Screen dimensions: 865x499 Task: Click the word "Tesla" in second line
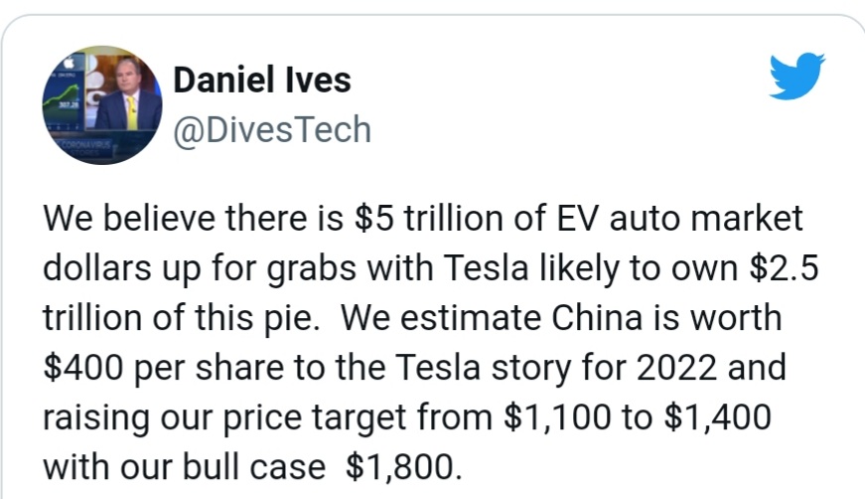486,268
